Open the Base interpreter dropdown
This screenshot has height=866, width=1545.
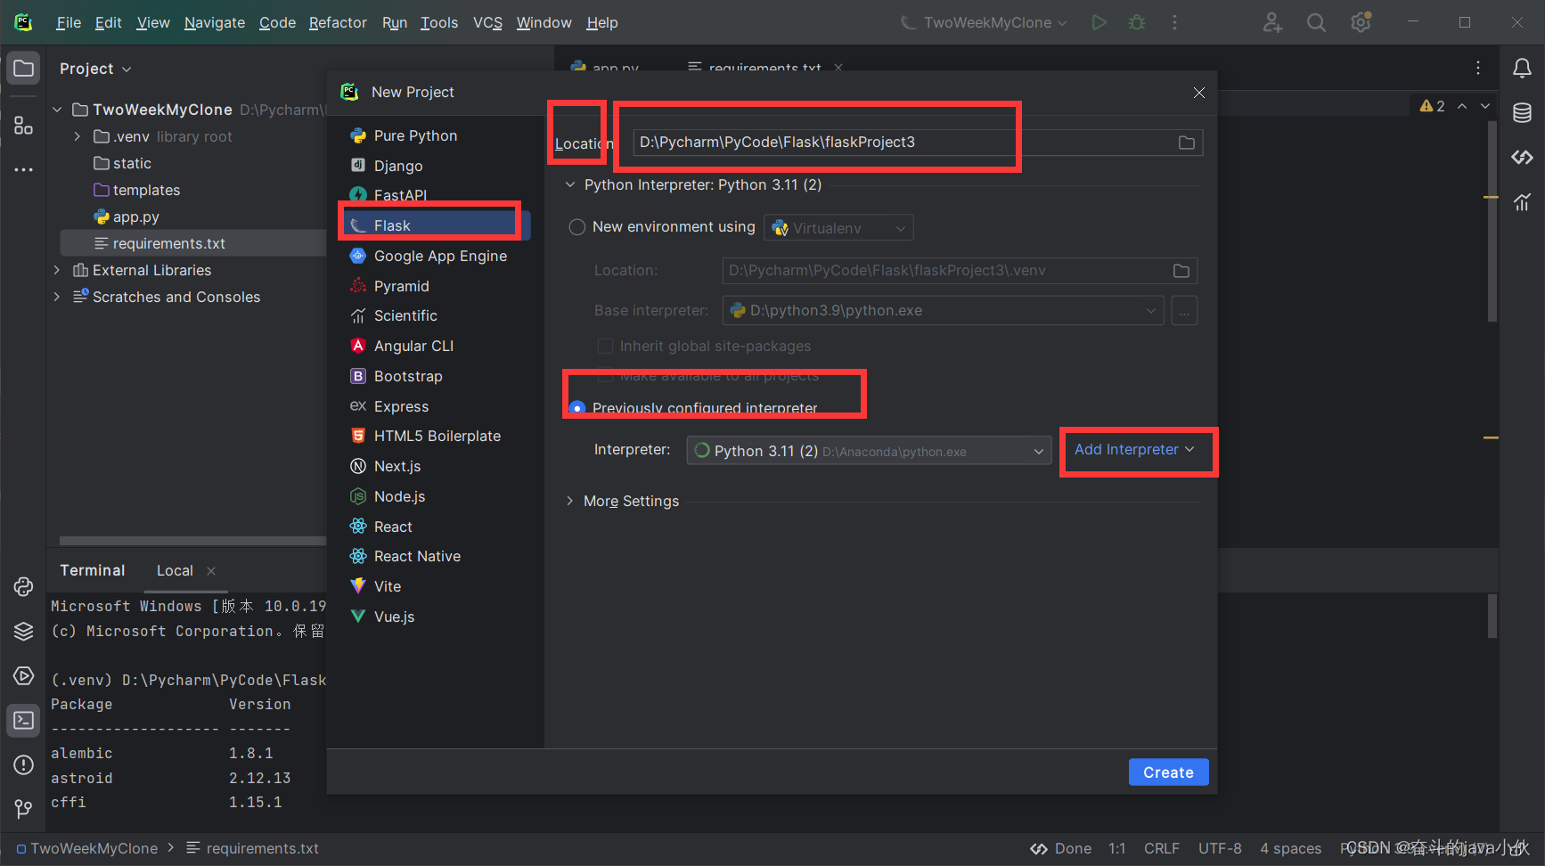pos(943,310)
